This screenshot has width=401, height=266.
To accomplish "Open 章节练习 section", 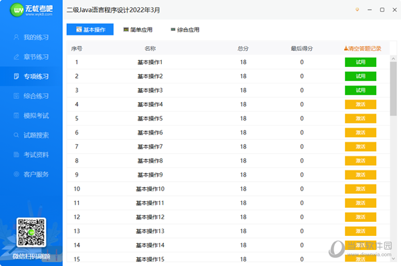I will (31, 57).
